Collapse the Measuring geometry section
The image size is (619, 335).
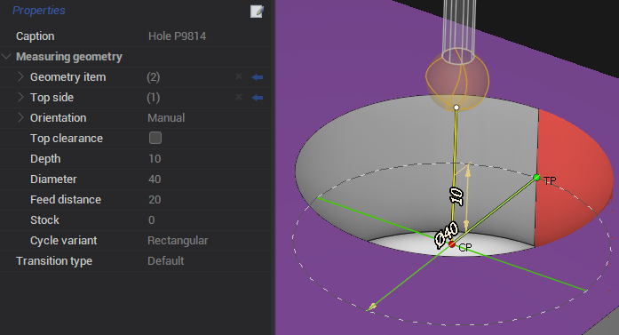[6, 57]
